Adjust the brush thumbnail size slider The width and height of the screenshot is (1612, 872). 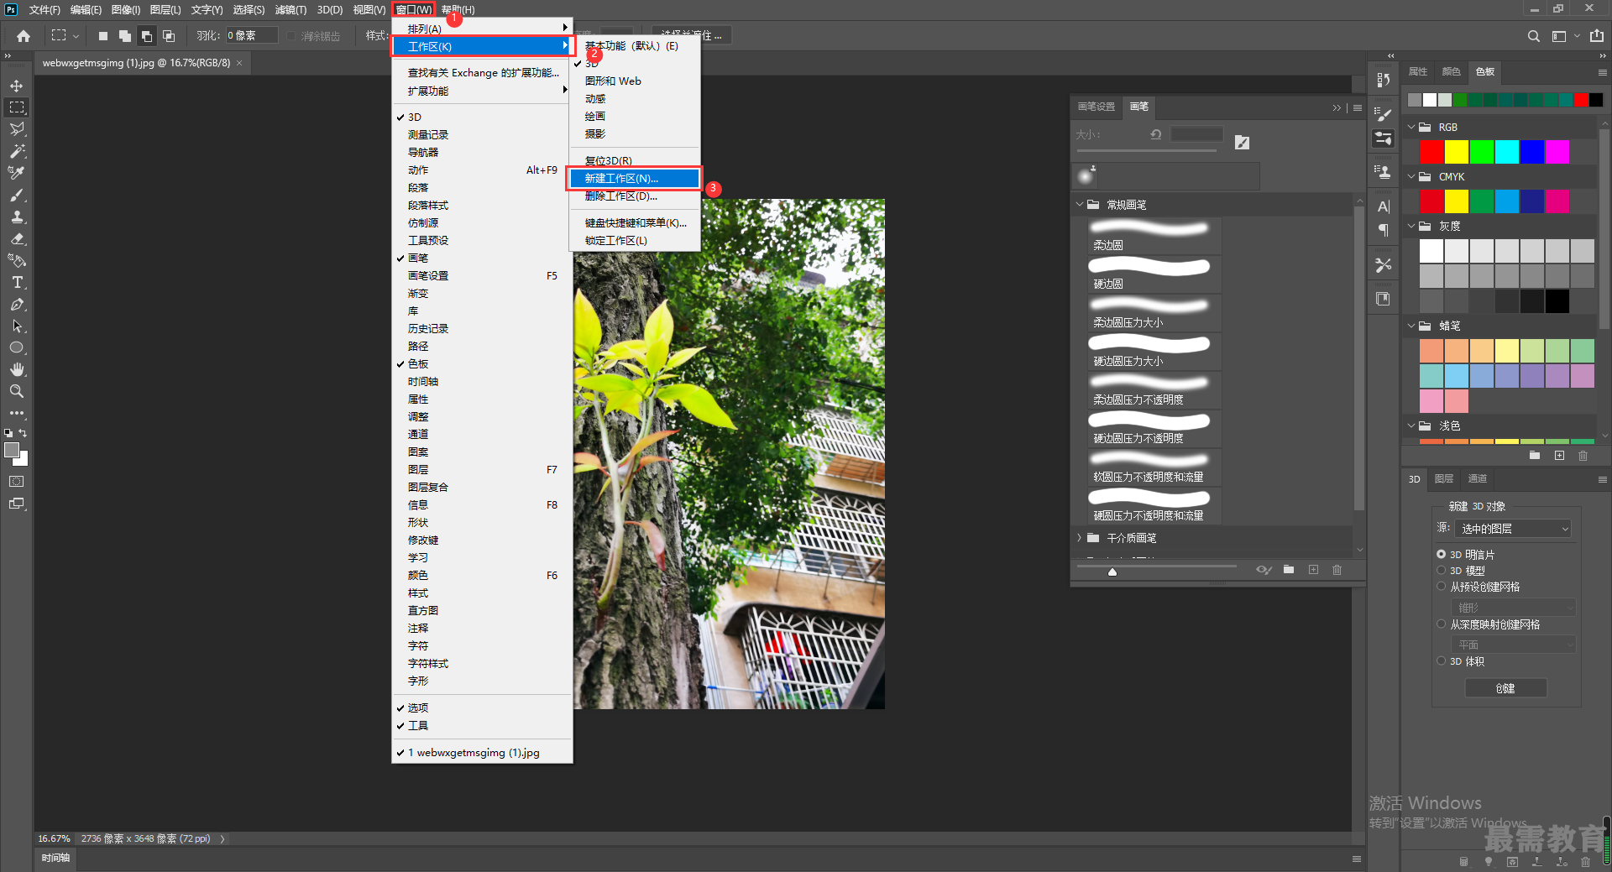point(1112,572)
